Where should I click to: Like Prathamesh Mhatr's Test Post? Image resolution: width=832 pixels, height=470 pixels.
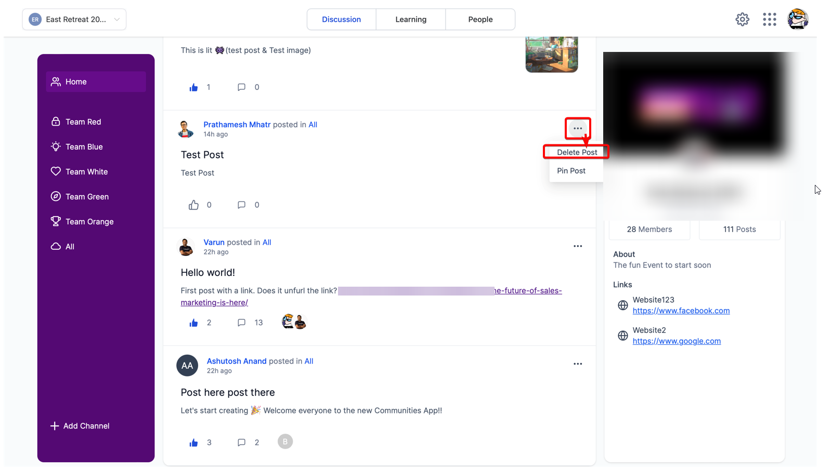point(193,205)
